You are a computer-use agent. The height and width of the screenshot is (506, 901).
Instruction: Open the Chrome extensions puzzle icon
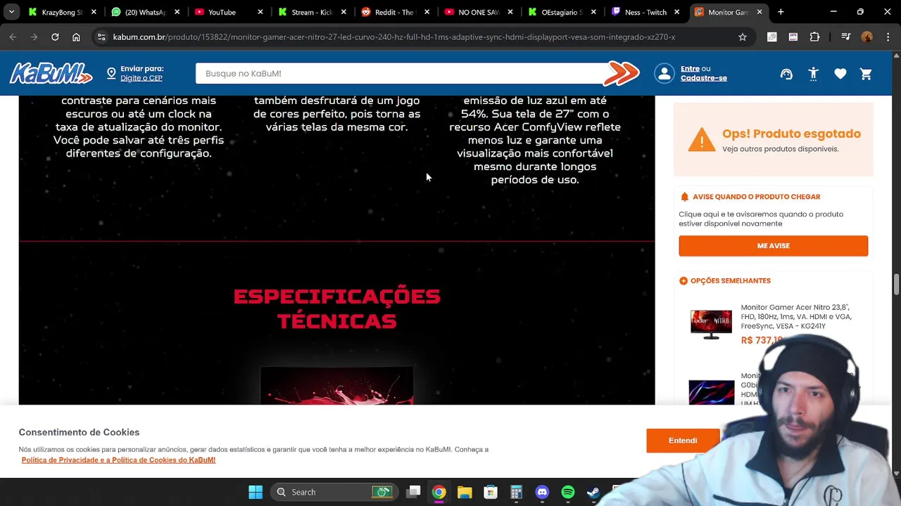click(x=815, y=37)
